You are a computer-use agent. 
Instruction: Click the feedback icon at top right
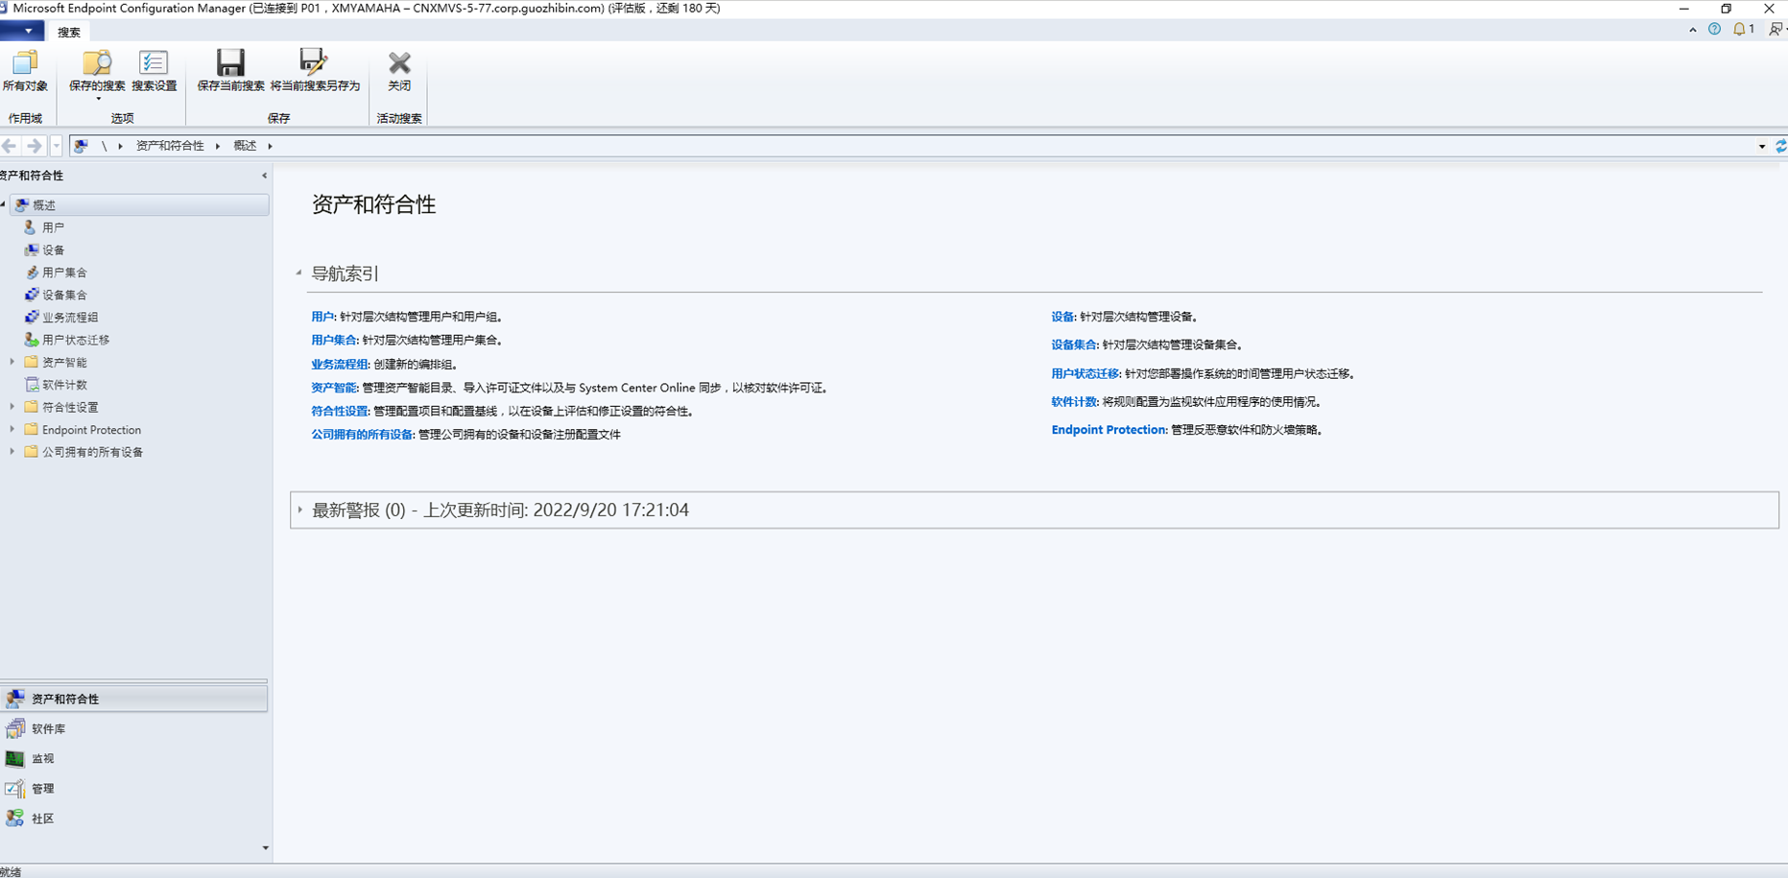coord(1776,30)
